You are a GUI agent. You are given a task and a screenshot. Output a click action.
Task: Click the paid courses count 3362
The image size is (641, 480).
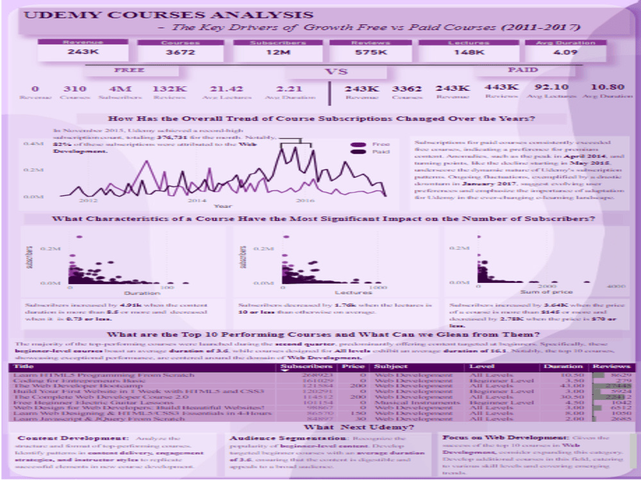407,89
